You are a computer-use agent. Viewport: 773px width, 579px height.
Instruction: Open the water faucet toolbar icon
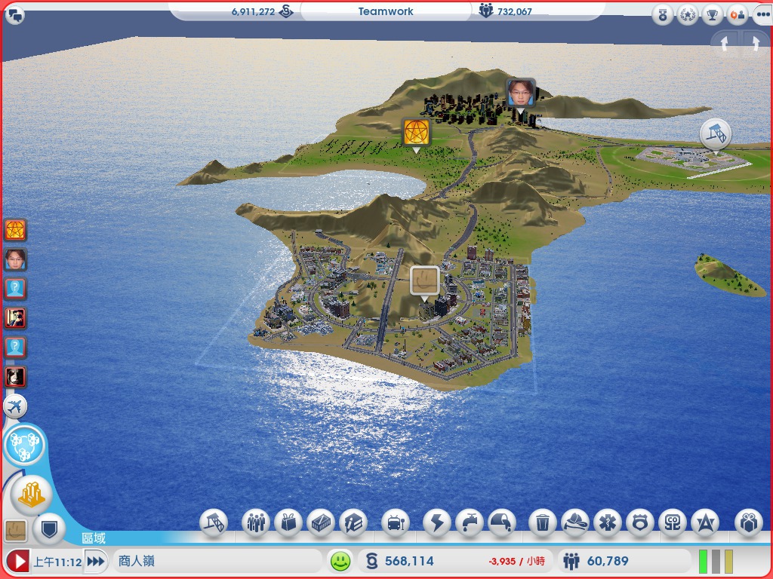pyautogui.click(x=470, y=522)
